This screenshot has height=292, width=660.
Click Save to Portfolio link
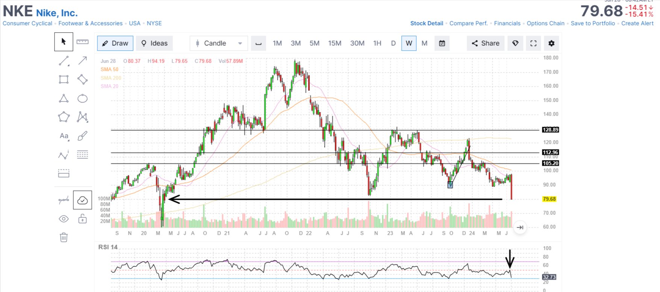point(593,23)
